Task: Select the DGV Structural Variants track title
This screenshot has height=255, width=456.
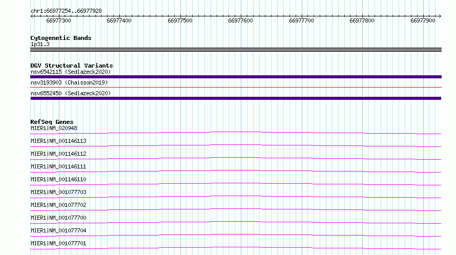Action: click(x=72, y=66)
